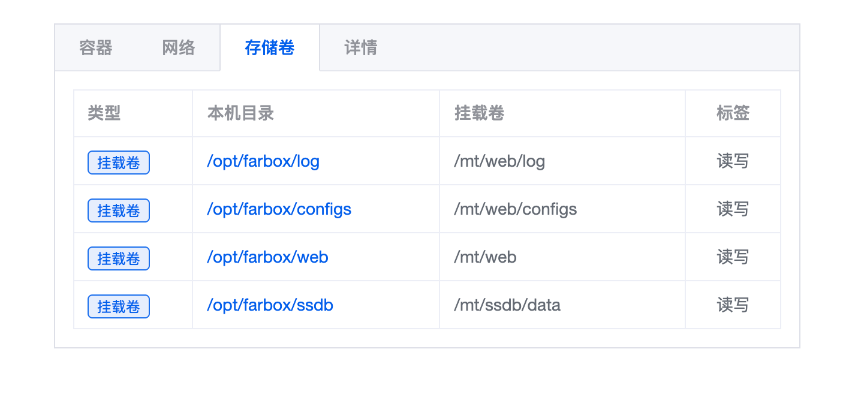The width and height of the screenshot is (855, 403).
Task: Click the 本机目录 column header
Action: (240, 113)
